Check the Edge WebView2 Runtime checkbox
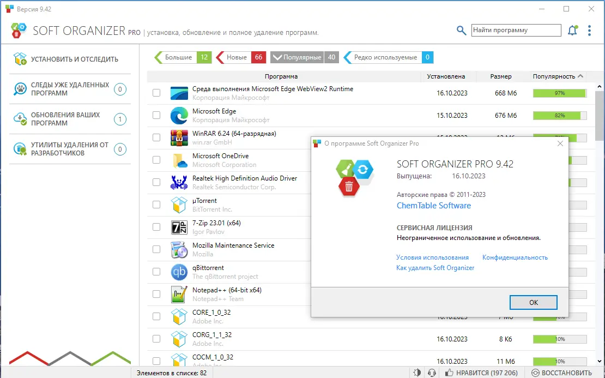This screenshot has height=378, width=605. pos(156,93)
